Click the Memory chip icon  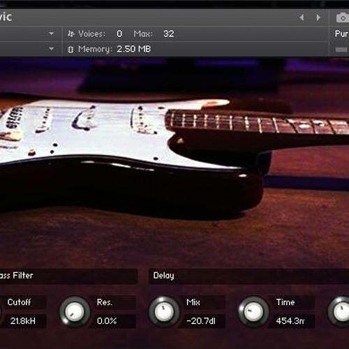pos(70,50)
